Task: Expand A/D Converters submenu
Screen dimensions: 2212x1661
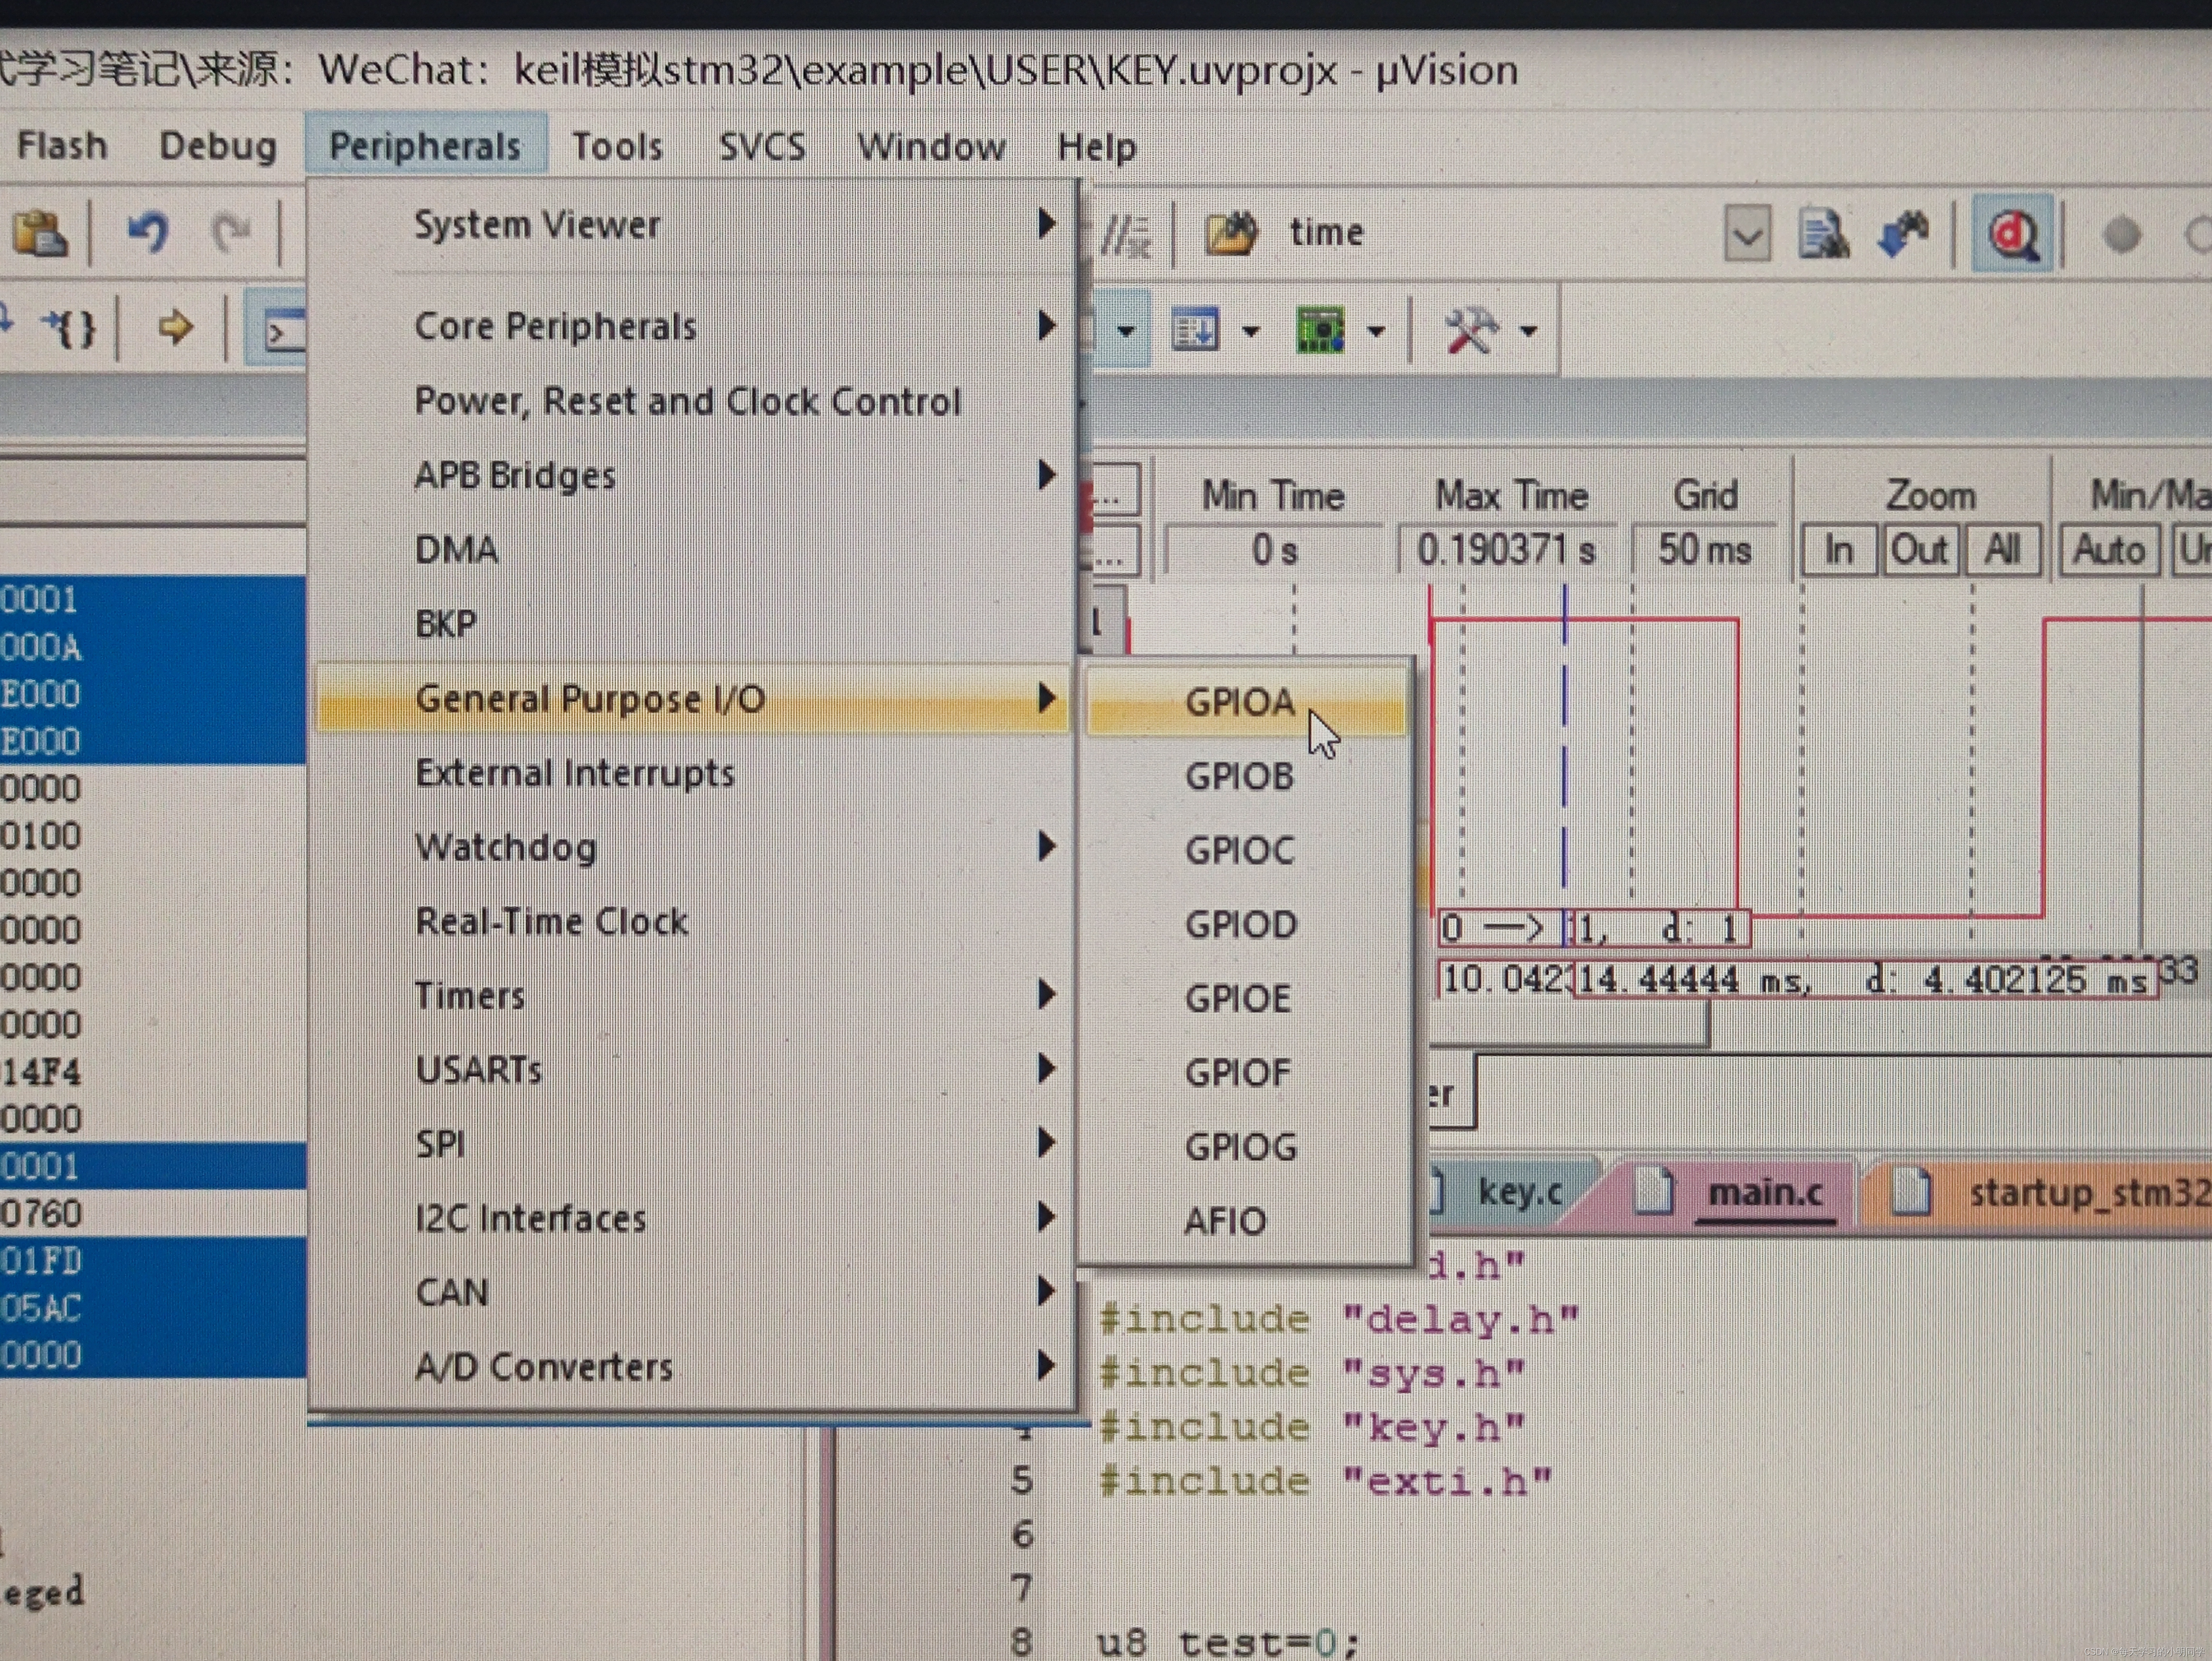Action: point(692,1366)
